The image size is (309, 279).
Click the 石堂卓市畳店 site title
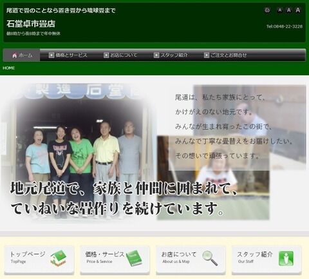coord(31,24)
